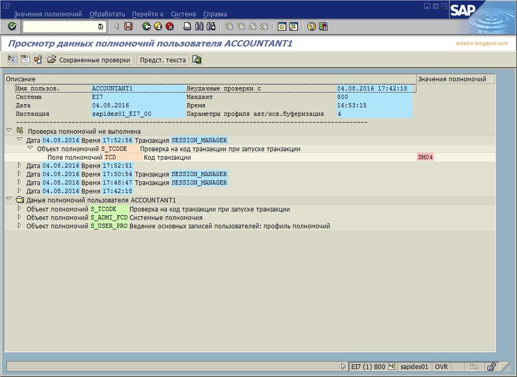Click the Create Shortcut icon
The width and height of the screenshot is (517, 377).
pos(294,26)
